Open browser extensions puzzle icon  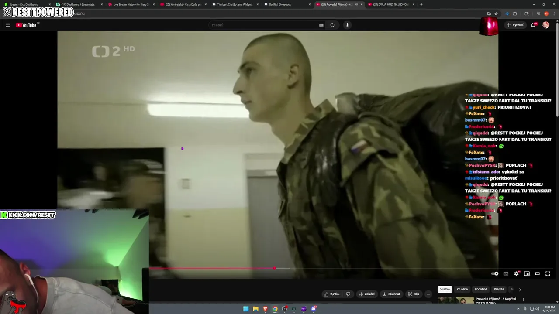(515, 14)
